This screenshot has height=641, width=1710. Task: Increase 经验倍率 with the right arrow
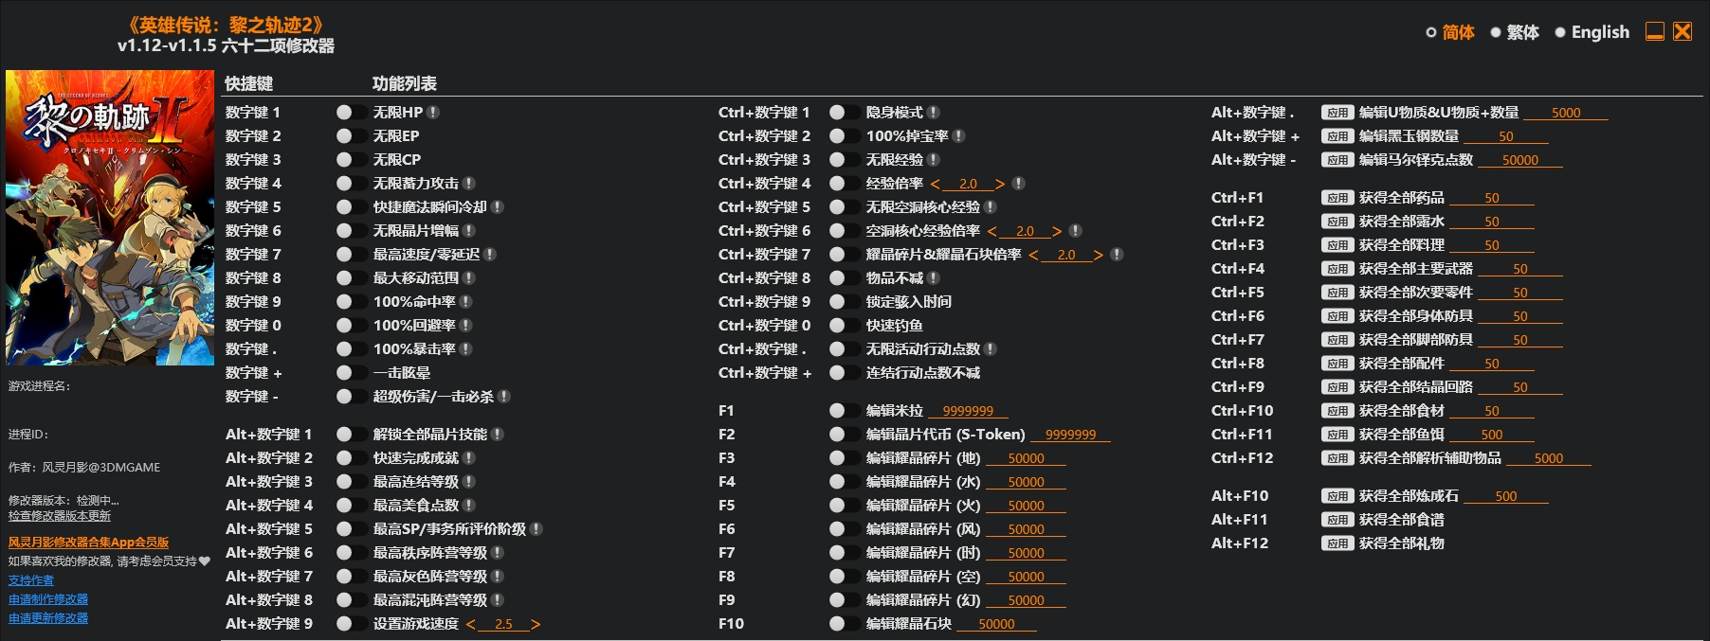pos(1000,184)
